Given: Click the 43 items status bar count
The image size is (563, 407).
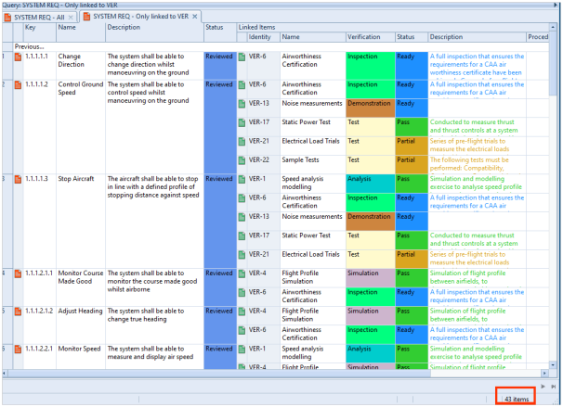Looking at the screenshot, I should (517, 399).
